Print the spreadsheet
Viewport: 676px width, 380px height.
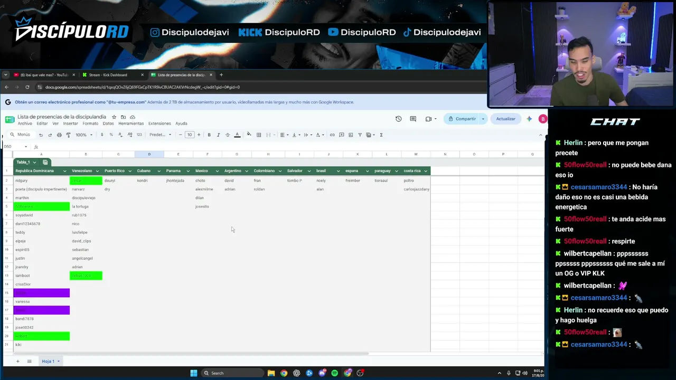point(59,135)
